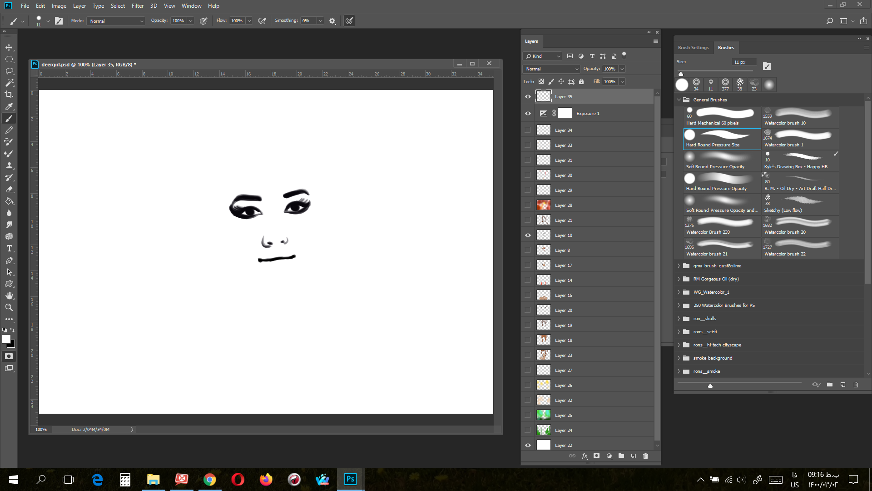Screen dimensions: 872x491
Task: Select the Hand tool
Action: point(9,296)
